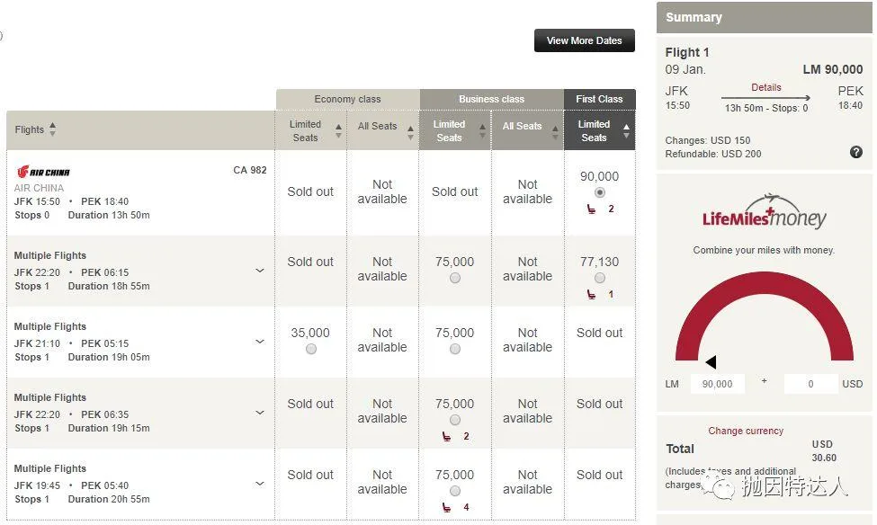
Task: Sort First Class Limited Seats column
Action: coord(626,131)
